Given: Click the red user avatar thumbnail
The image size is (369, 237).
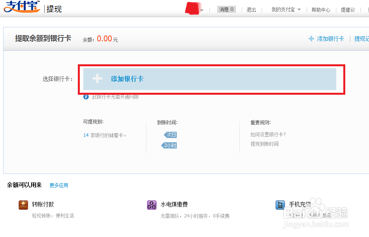Looking at the screenshot, I should coord(192,8).
